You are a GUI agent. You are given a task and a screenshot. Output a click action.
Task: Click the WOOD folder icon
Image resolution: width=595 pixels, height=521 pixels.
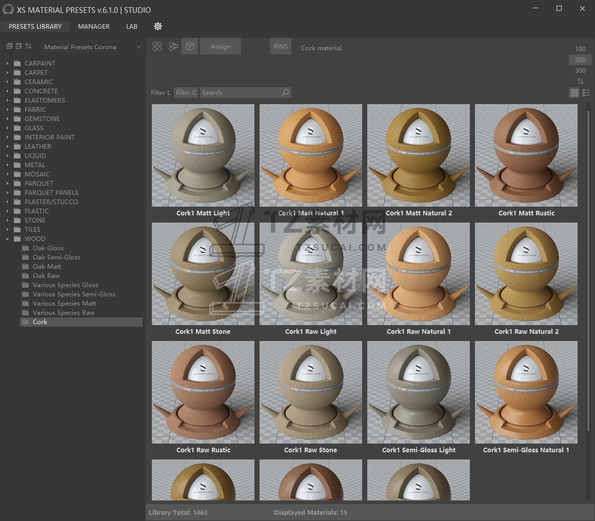[x=17, y=238]
